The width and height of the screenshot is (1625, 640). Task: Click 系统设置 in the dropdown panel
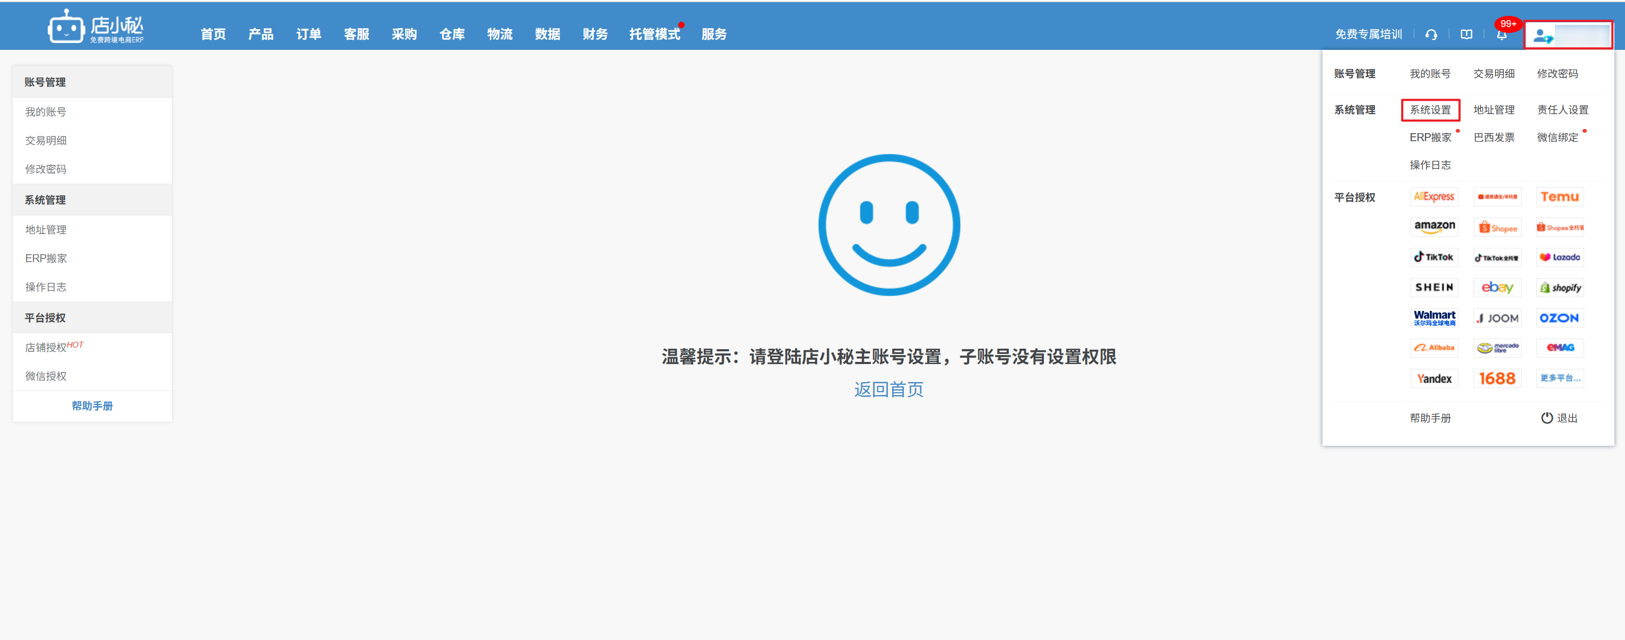click(x=1430, y=110)
